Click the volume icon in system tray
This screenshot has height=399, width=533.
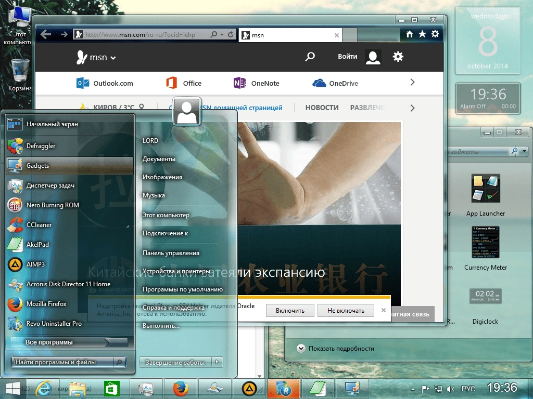450,389
